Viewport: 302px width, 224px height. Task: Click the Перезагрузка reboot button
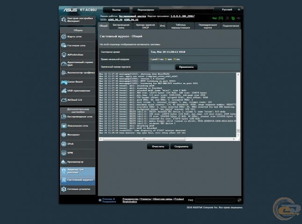(146, 10)
